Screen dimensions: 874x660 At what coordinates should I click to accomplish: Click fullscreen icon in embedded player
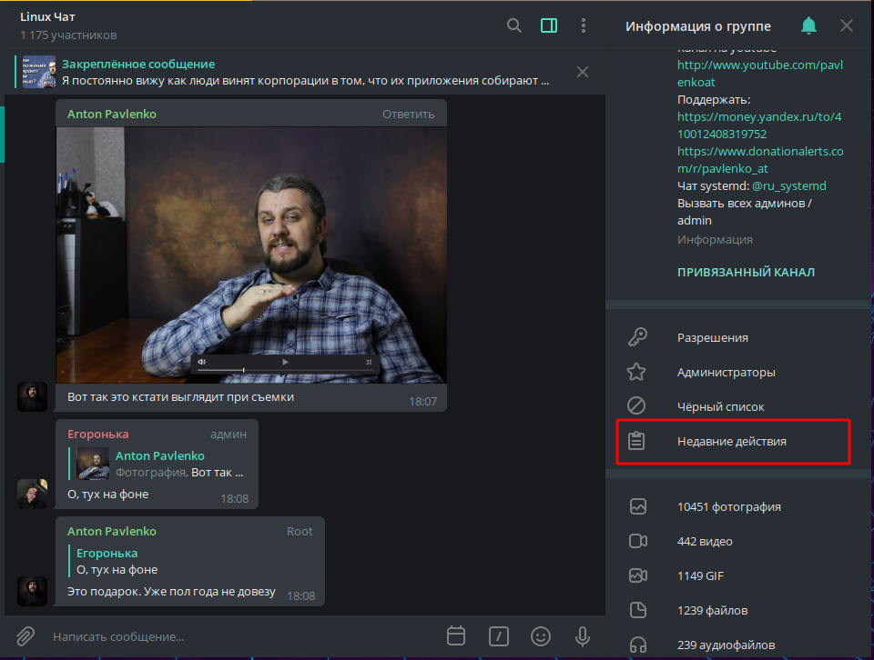(x=369, y=362)
